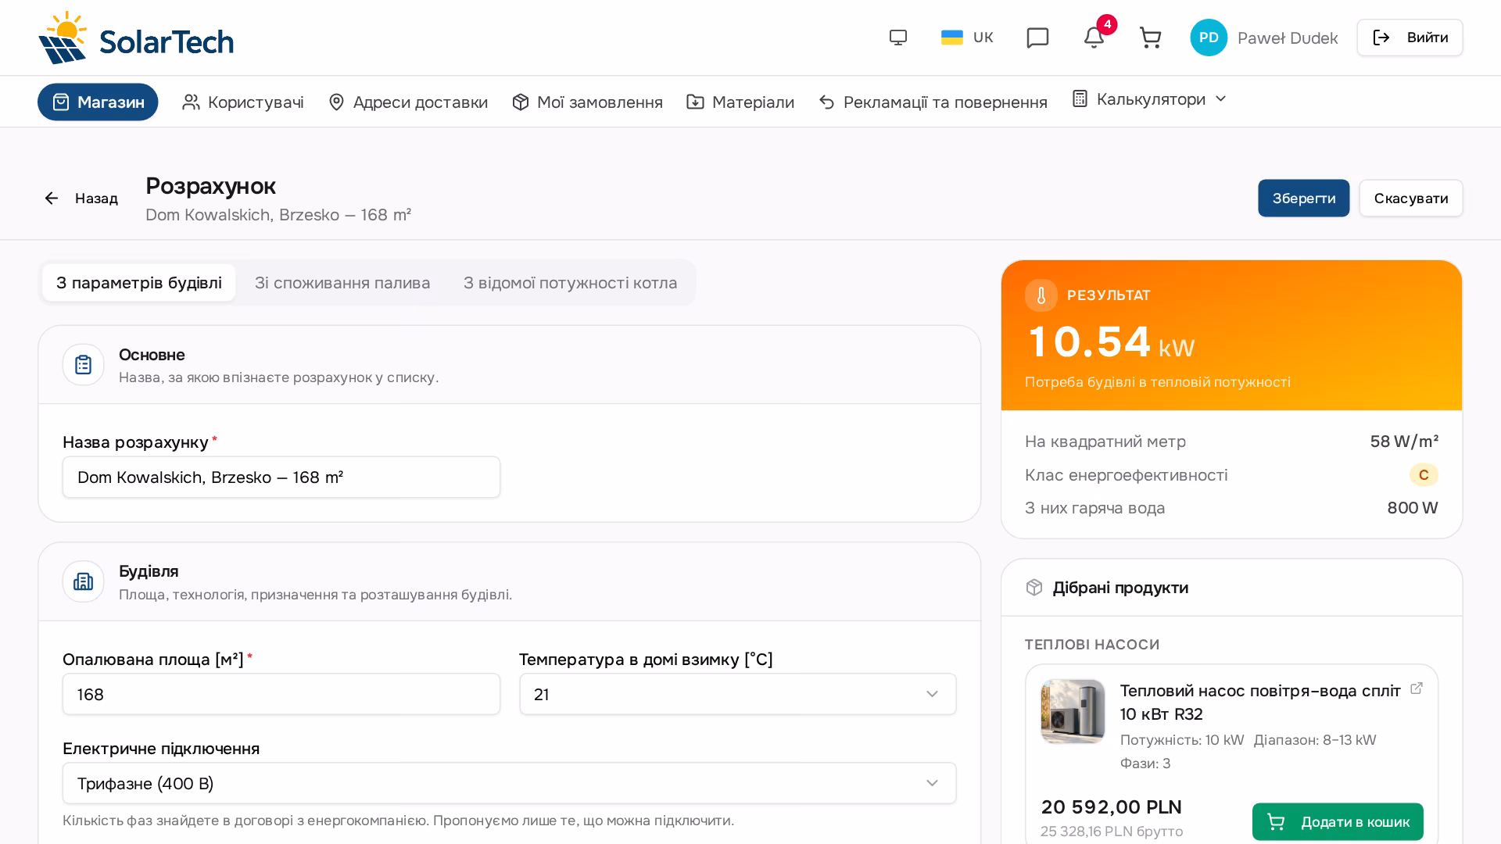The width and height of the screenshot is (1501, 844).
Task: Click the package icon beside Мої замовлення
Action: click(521, 102)
